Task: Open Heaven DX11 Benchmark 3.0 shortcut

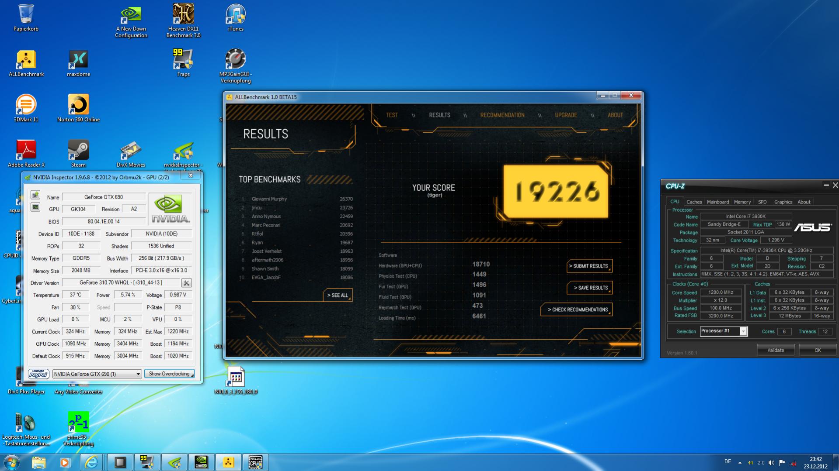Action: [x=183, y=20]
